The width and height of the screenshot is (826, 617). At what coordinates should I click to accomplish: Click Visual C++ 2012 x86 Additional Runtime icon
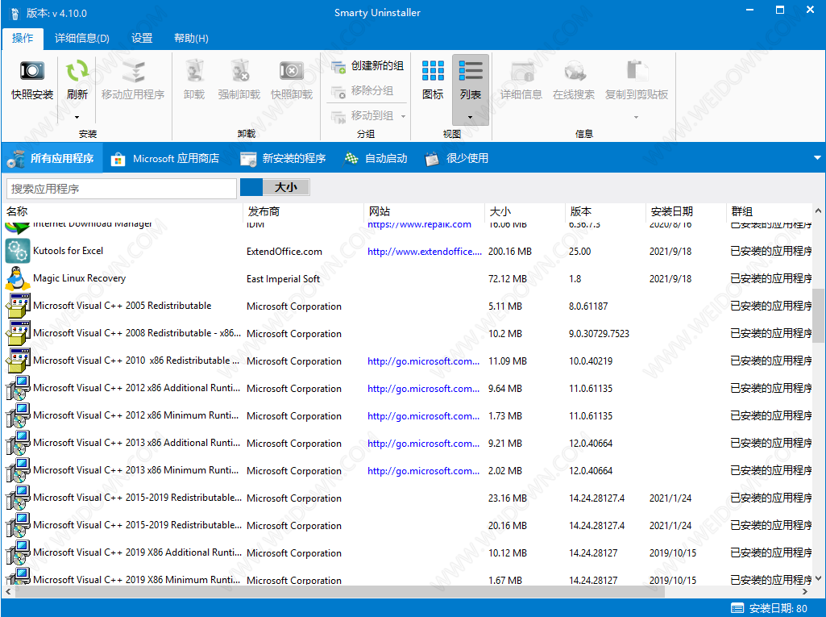coord(18,388)
